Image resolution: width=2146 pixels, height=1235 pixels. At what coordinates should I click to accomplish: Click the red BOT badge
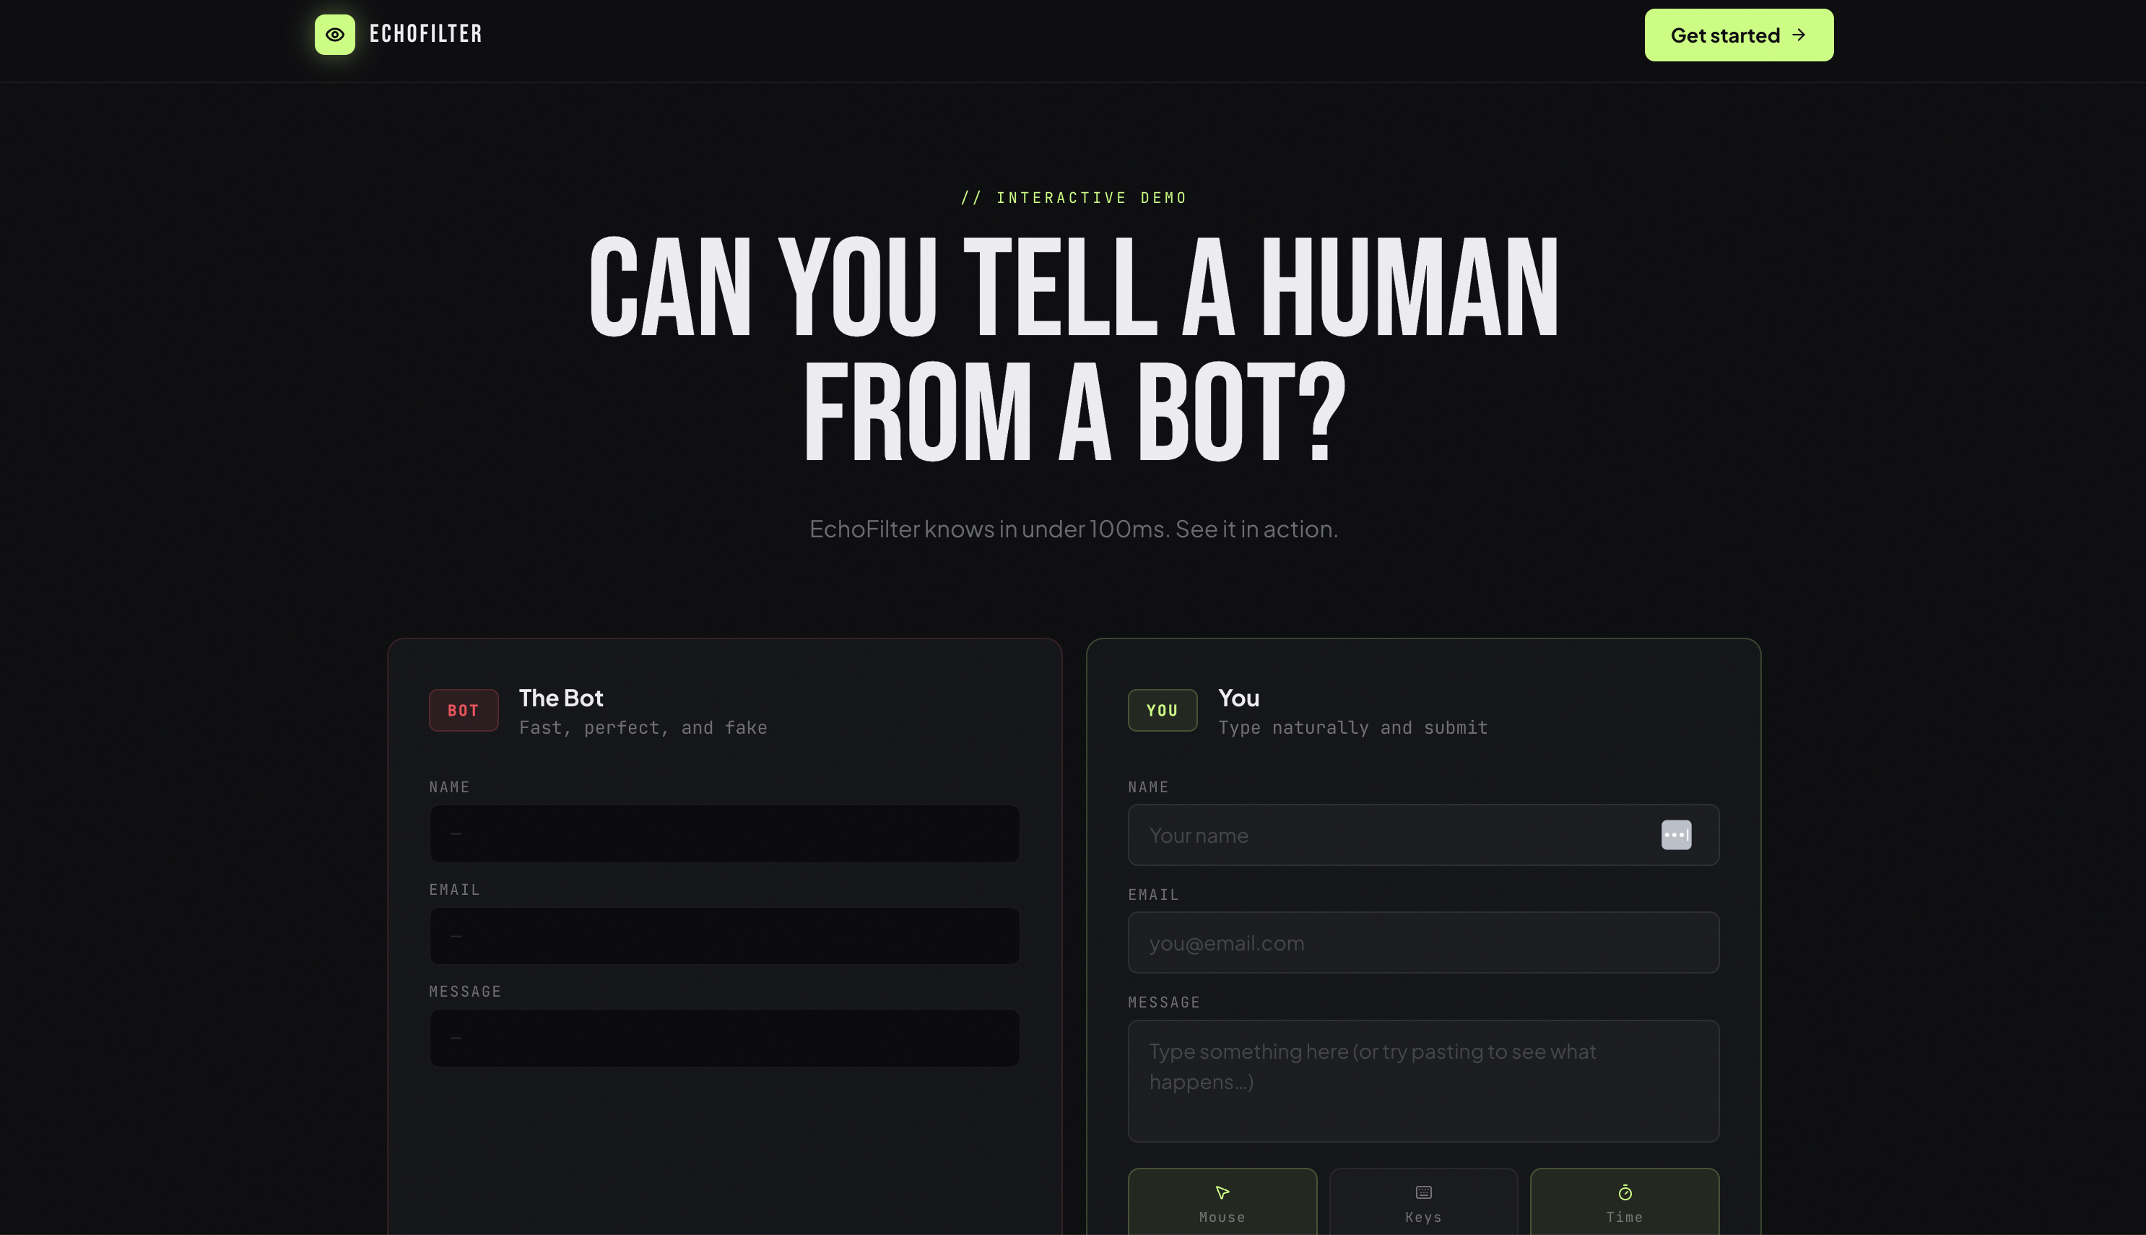coord(463,710)
